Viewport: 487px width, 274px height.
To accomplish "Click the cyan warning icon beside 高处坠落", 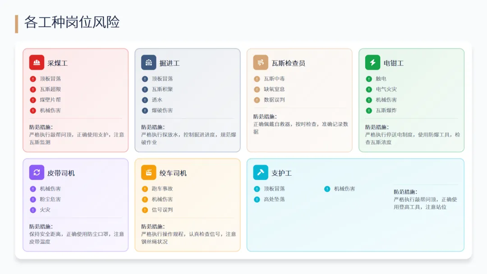I will (x=257, y=199).
